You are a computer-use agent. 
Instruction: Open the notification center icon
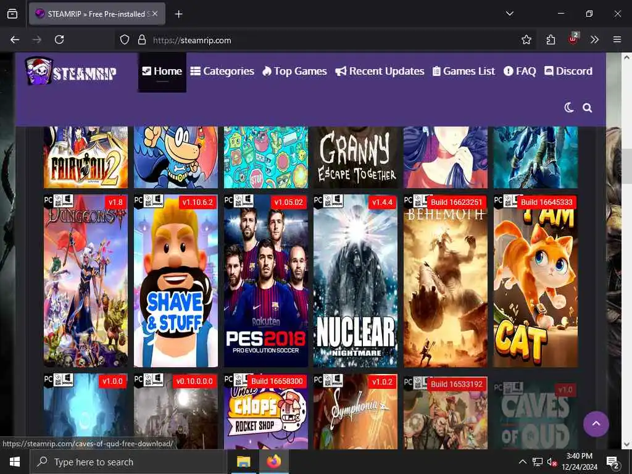click(x=613, y=462)
